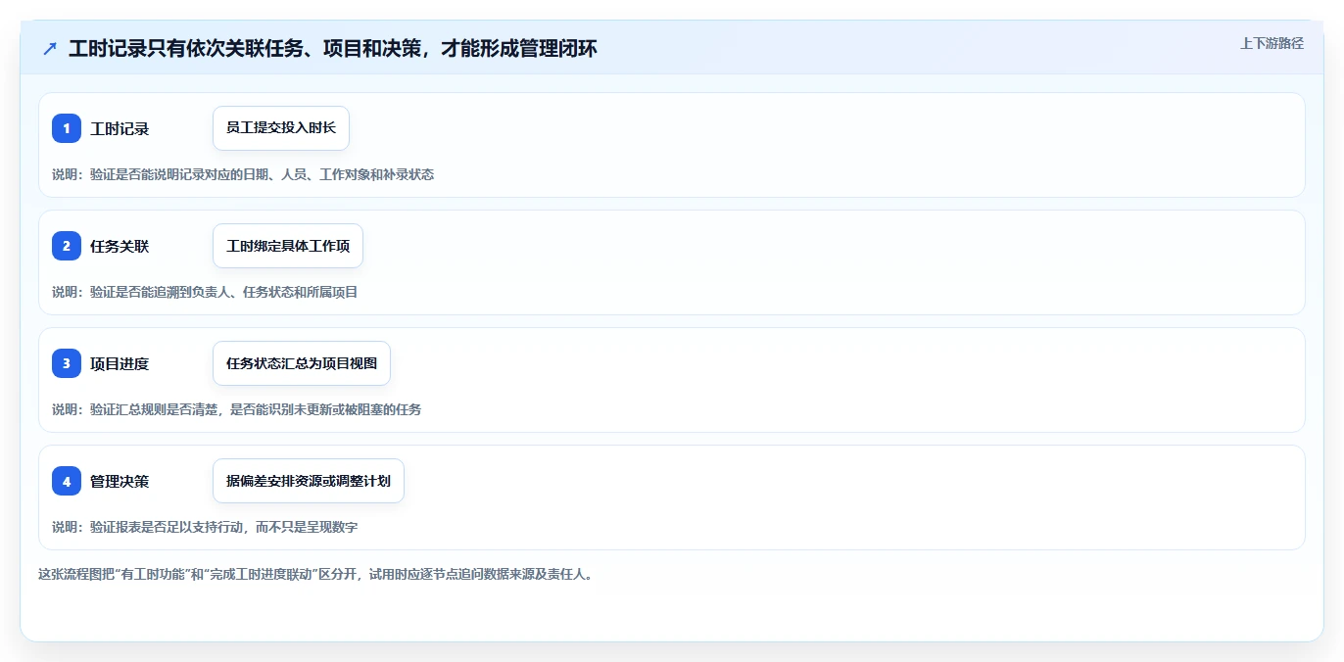Click note about 日期、人员、工作对象和补录状态
The height and width of the screenshot is (662, 1344).
click(243, 174)
